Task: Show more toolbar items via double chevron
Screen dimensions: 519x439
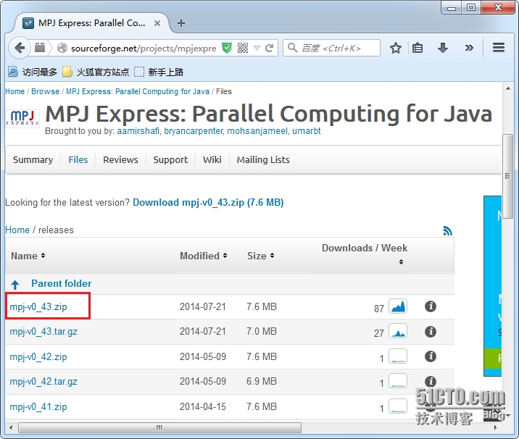Action: click(x=469, y=49)
